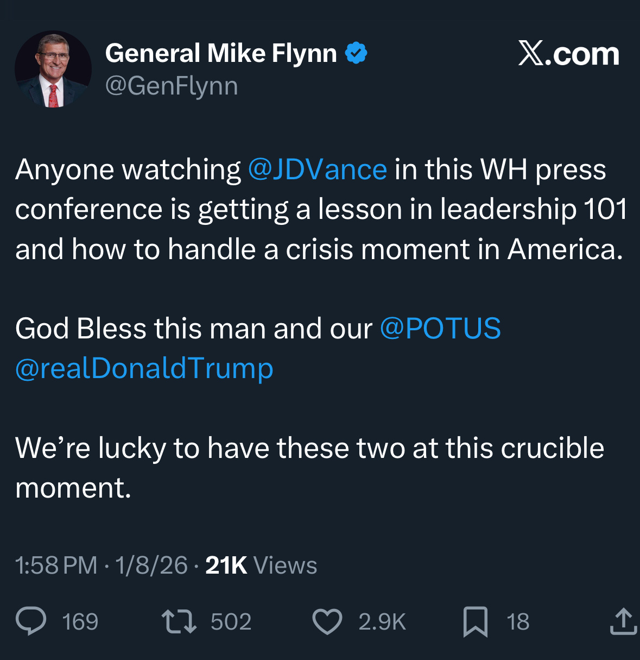
Task: Follow the @POTUS mention link
Action: pos(440,328)
